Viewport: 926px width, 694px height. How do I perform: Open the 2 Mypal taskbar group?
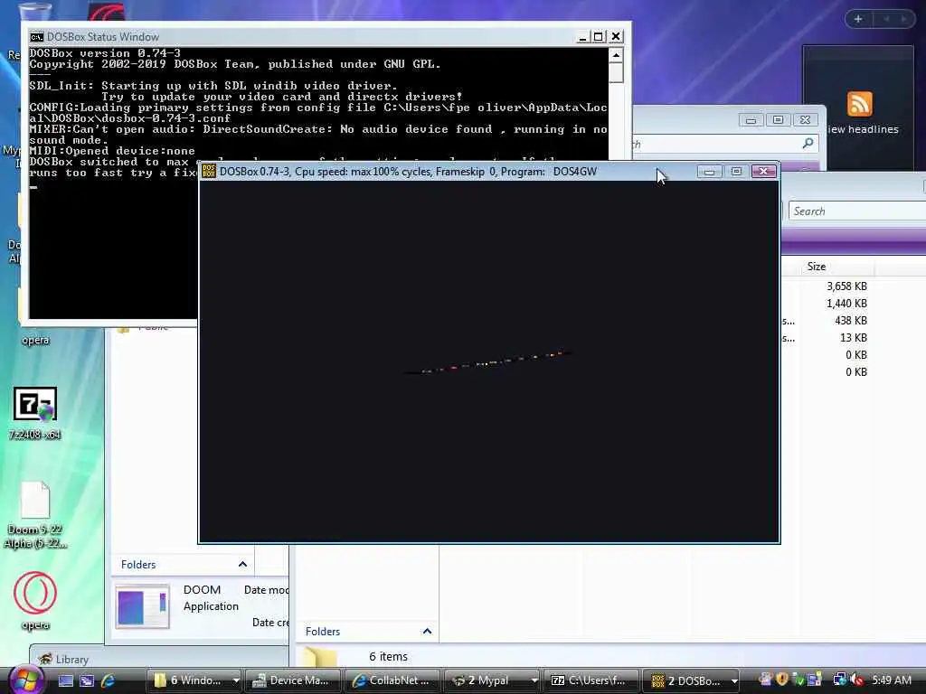491,680
